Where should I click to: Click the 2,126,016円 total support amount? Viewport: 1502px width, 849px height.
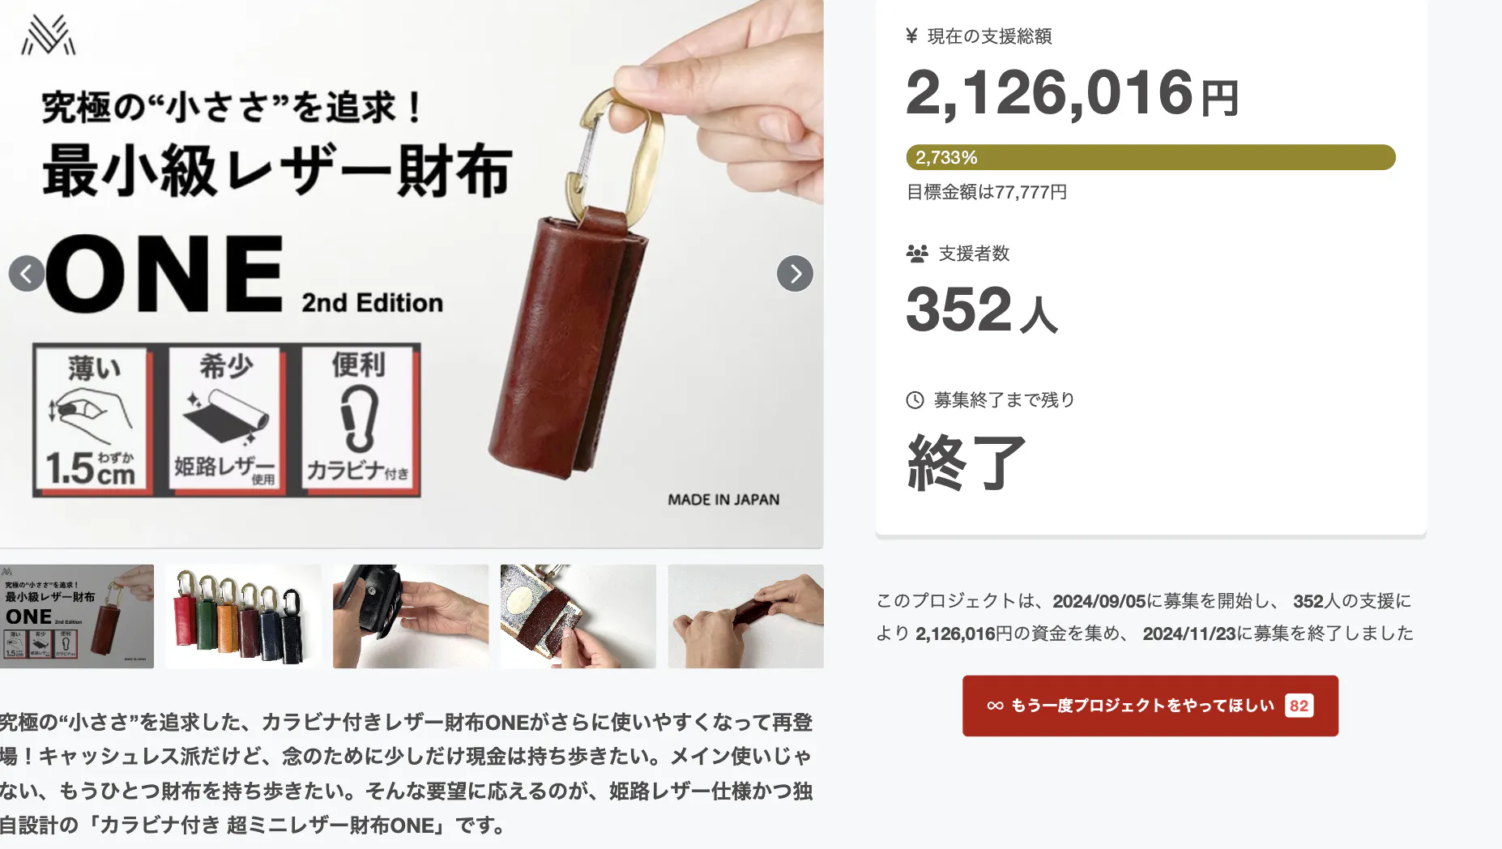[1072, 93]
